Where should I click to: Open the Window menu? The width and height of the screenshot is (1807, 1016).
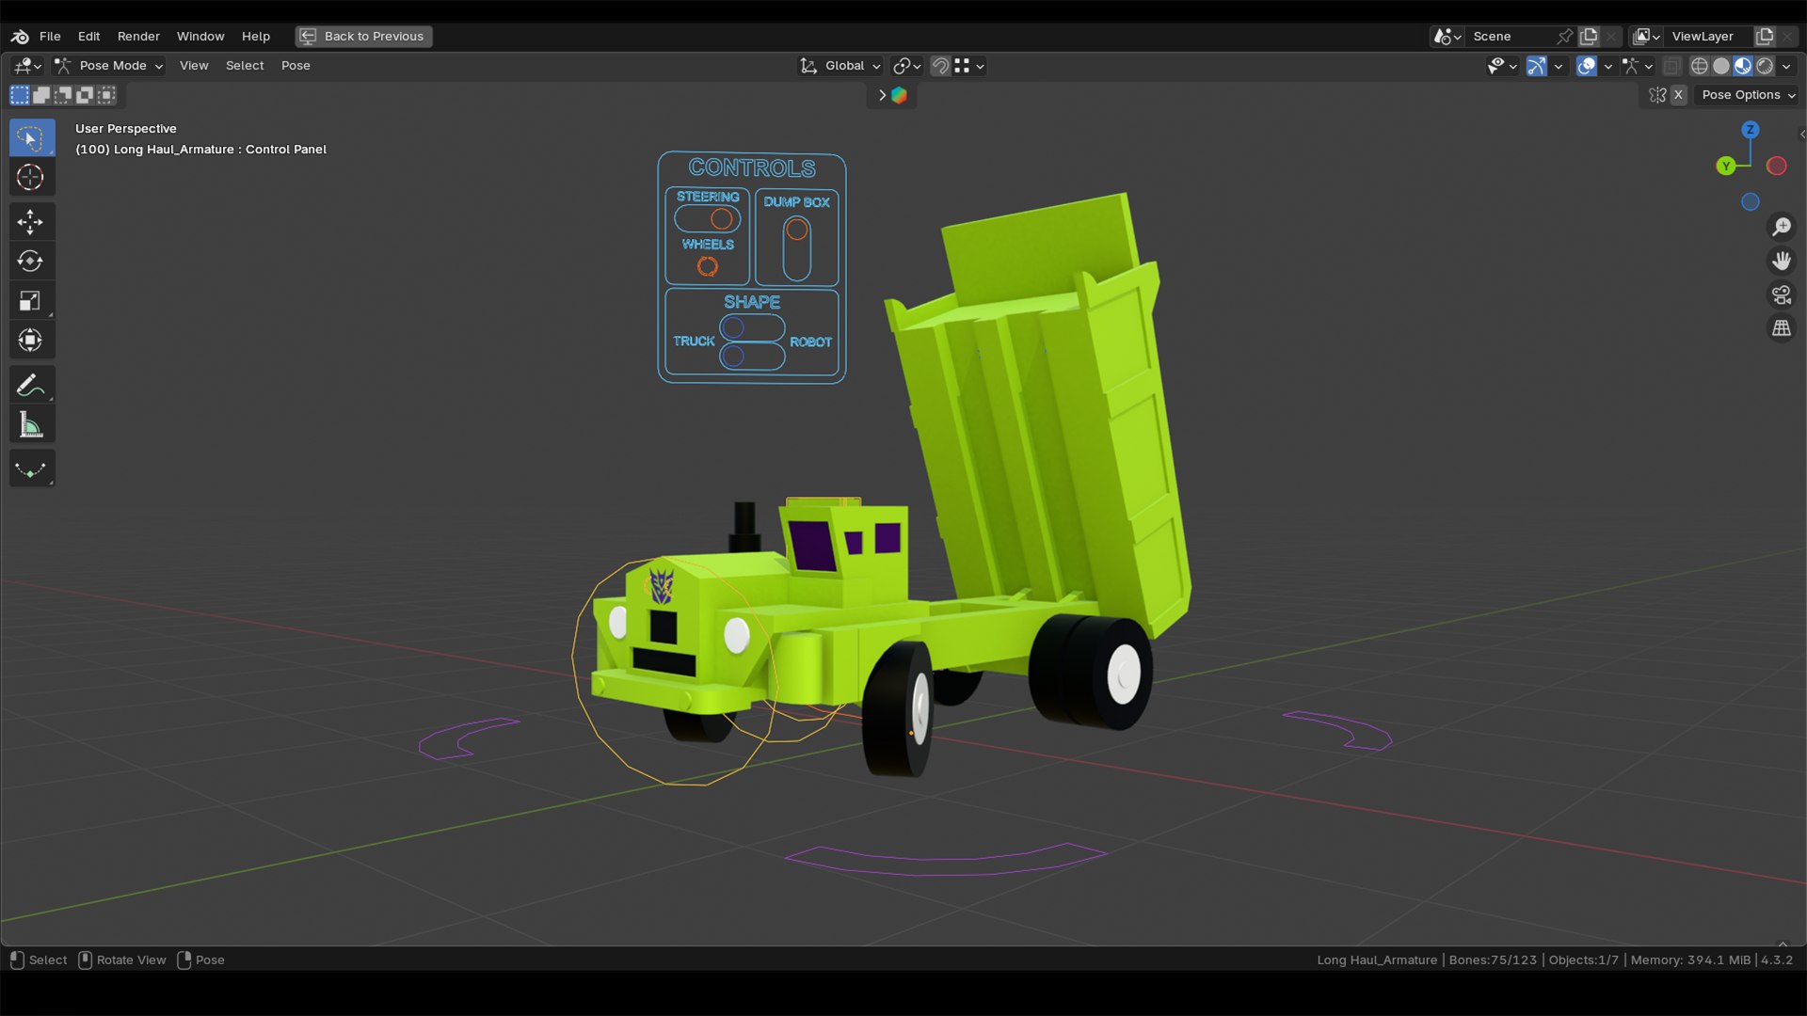(x=200, y=37)
